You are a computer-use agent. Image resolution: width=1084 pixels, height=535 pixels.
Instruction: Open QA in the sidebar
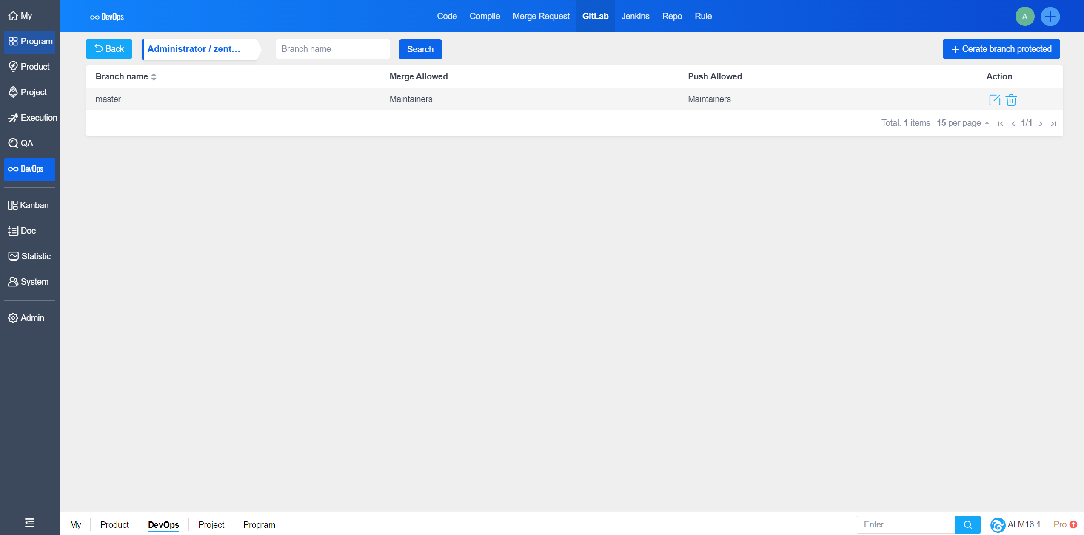(x=26, y=143)
